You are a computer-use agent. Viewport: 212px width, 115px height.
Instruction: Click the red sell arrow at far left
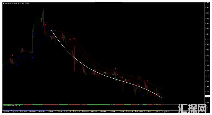tap(12, 55)
